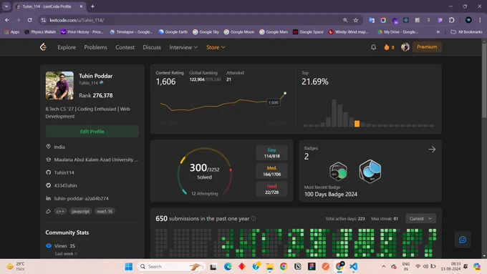Open the tab search dropdown arrow
The height and width of the screenshot is (274, 487).
6,6
